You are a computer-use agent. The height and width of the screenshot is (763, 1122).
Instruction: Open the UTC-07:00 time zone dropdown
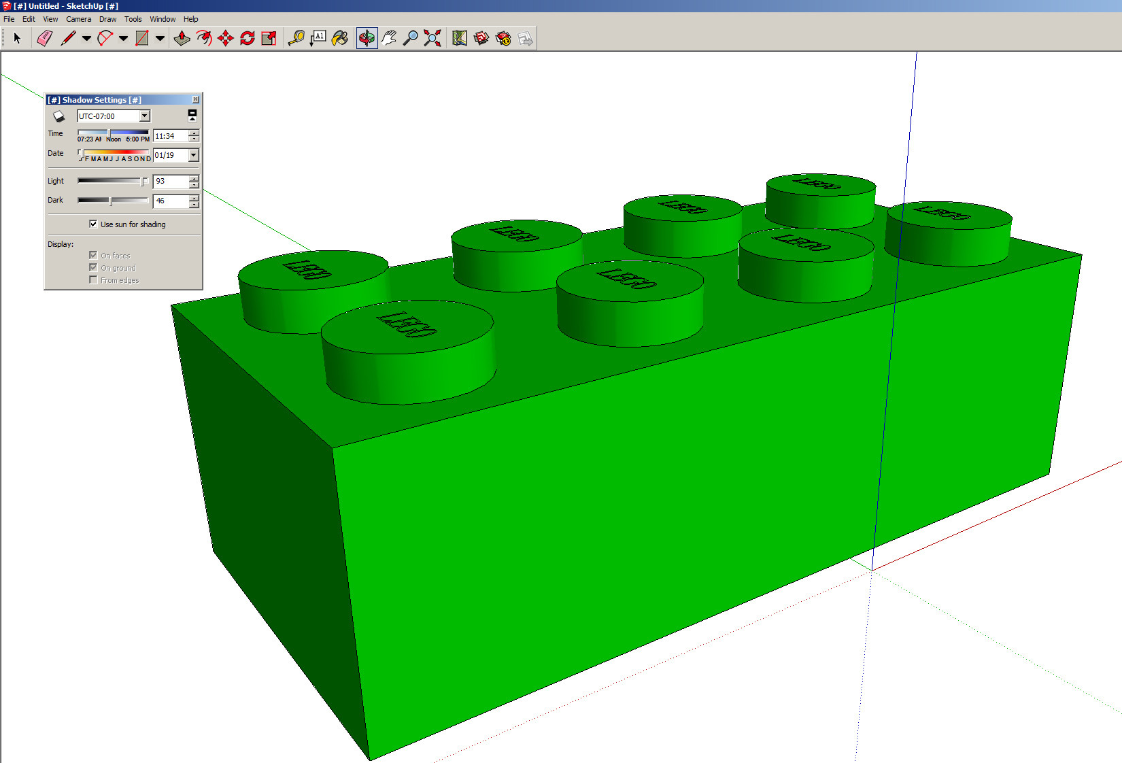pos(144,116)
